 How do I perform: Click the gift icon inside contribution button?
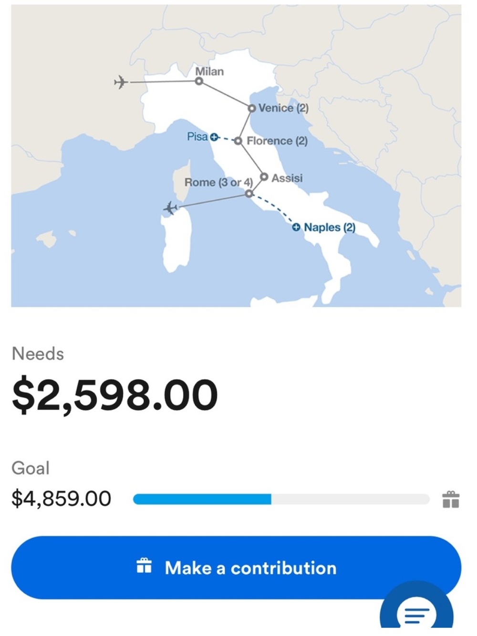(x=144, y=566)
